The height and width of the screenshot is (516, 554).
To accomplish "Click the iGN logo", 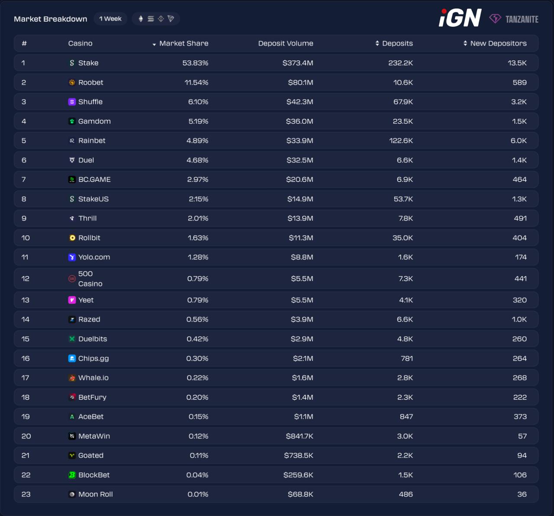I will point(460,18).
